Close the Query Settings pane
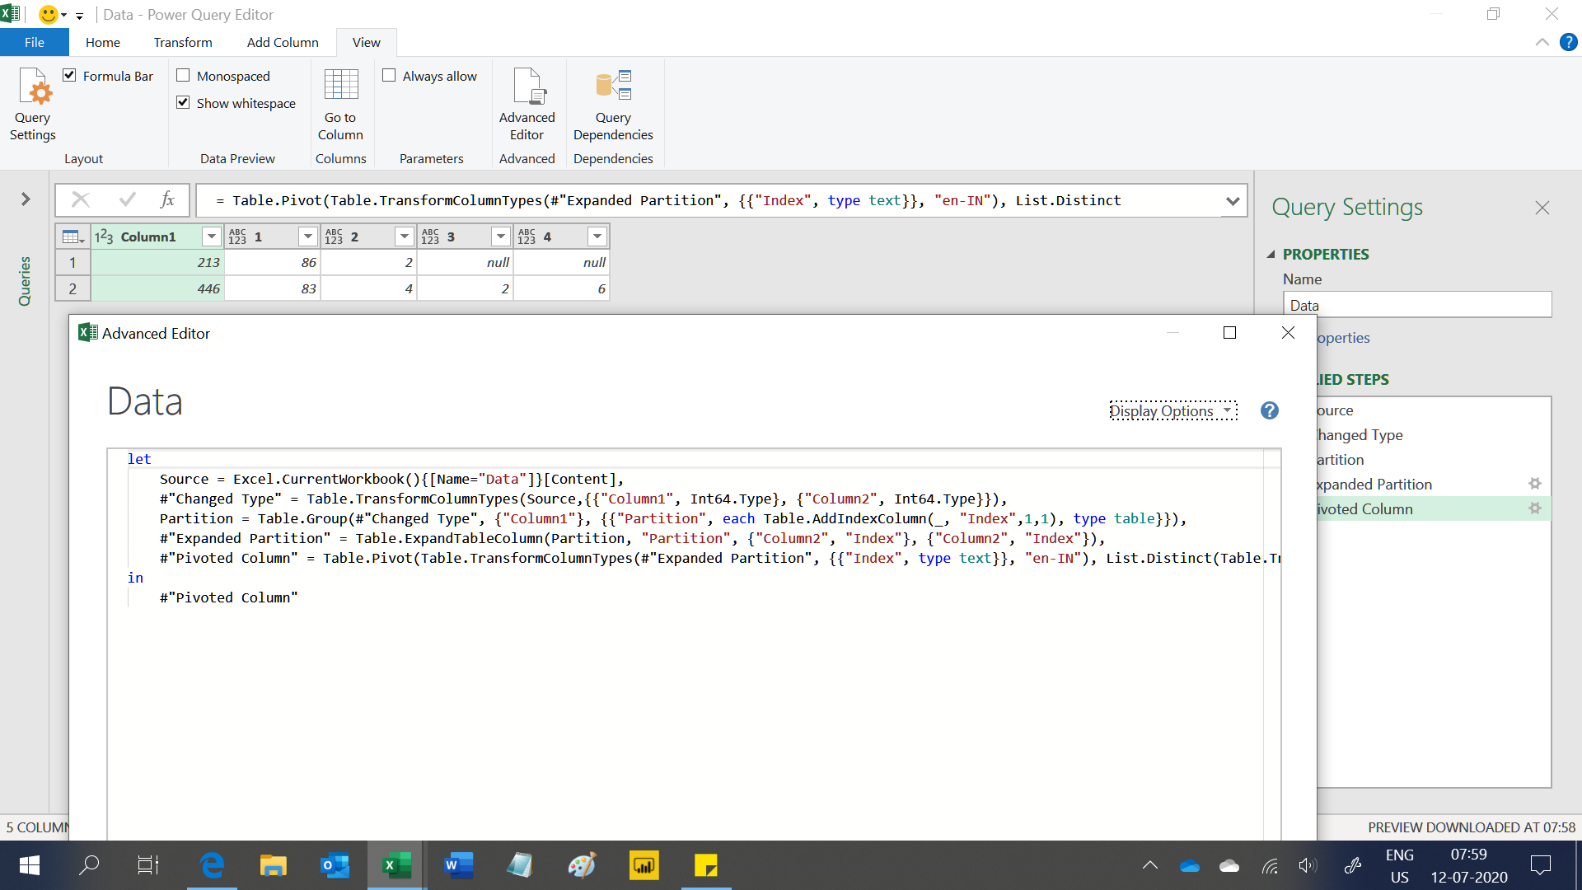 [1542, 208]
